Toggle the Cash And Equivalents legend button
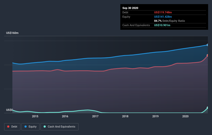This screenshot has height=135, width=212. [x=59, y=127]
